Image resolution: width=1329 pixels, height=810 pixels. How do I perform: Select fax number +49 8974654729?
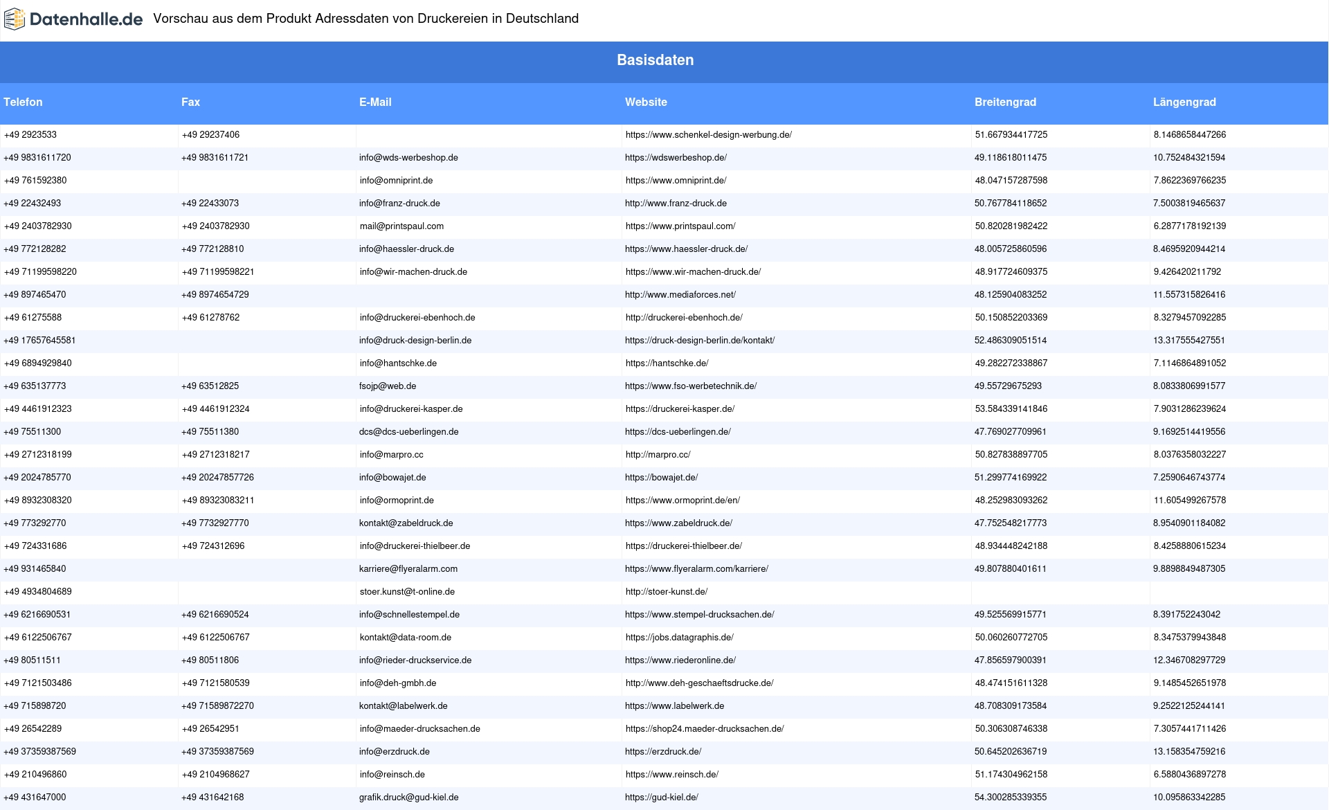[x=215, y=295]
